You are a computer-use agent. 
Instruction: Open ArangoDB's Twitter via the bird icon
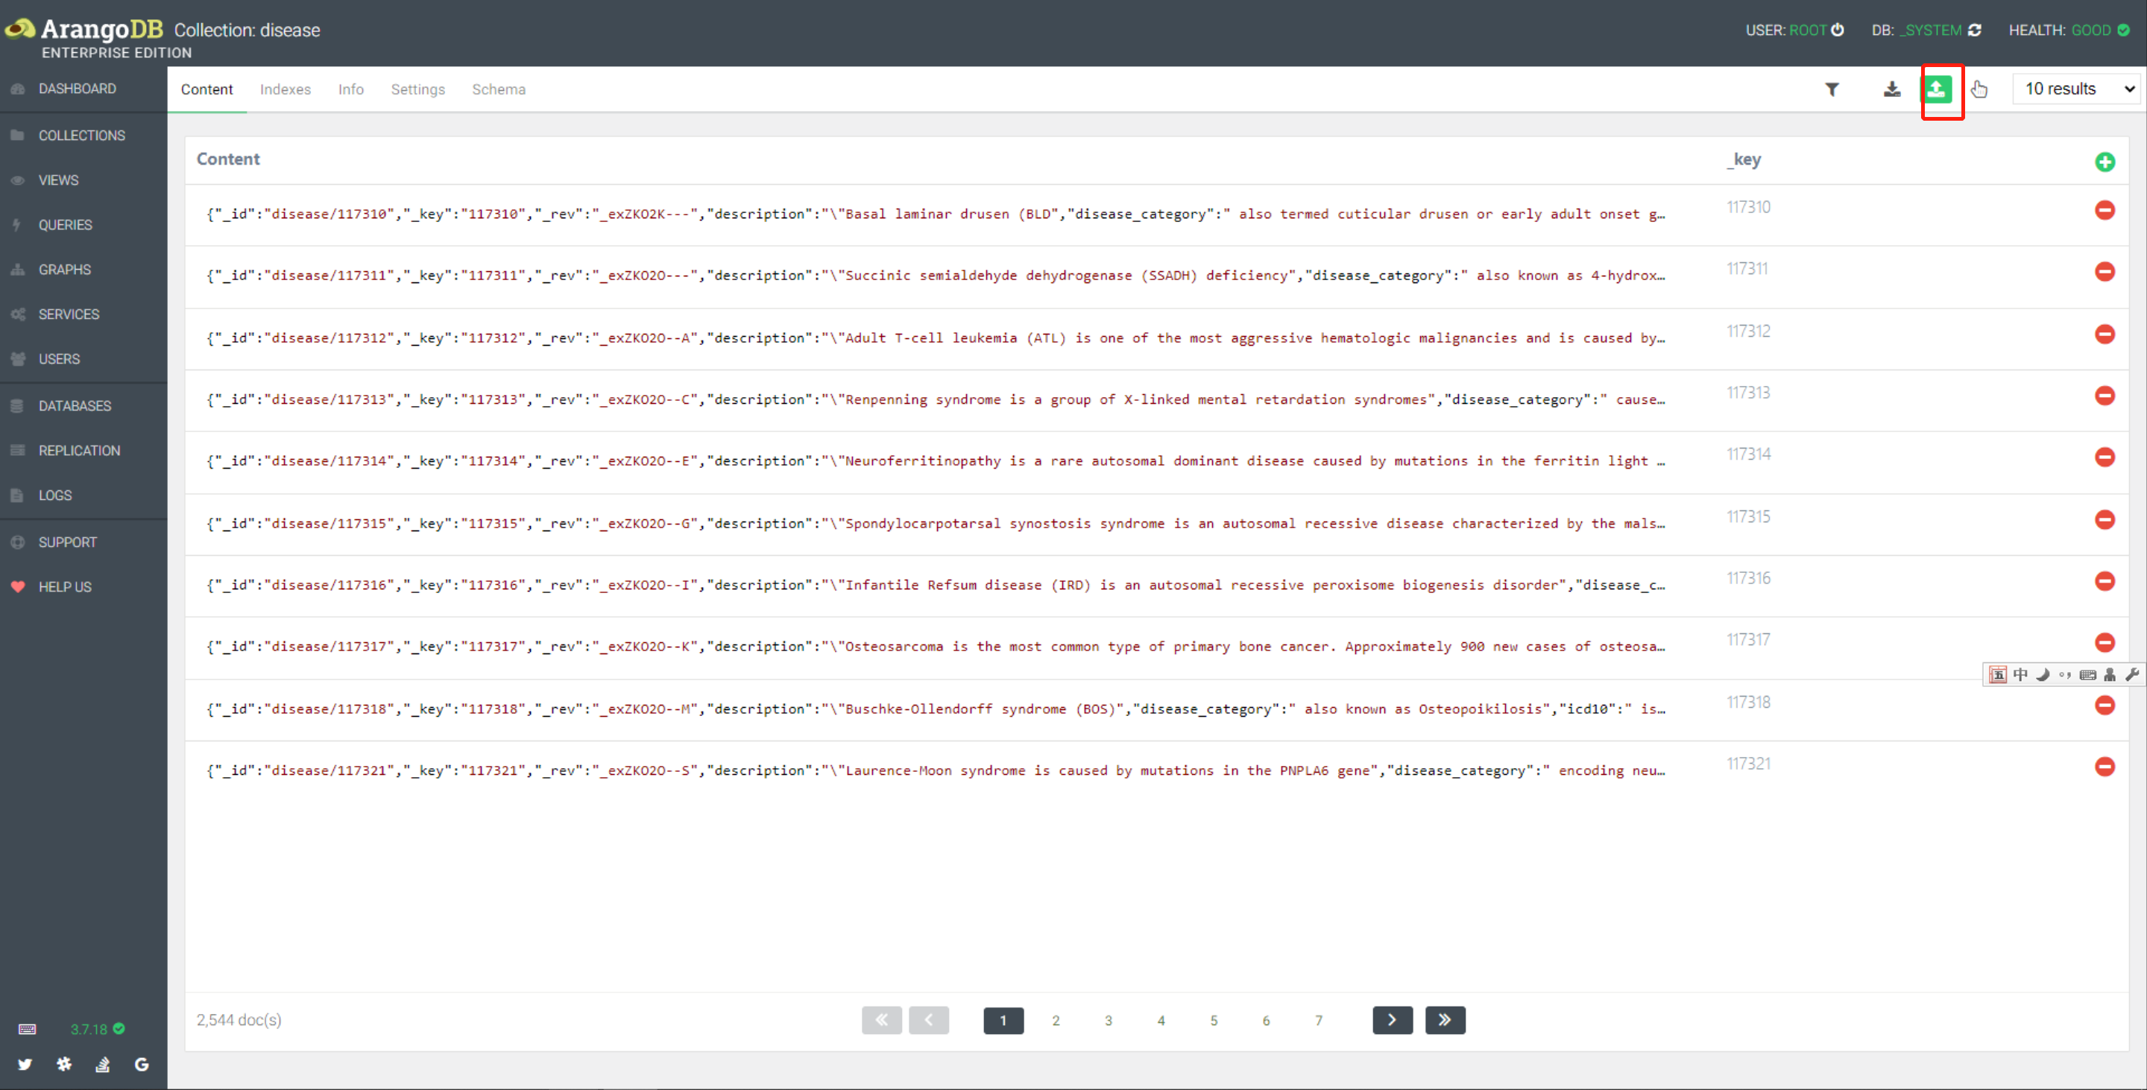[25, 1064]
